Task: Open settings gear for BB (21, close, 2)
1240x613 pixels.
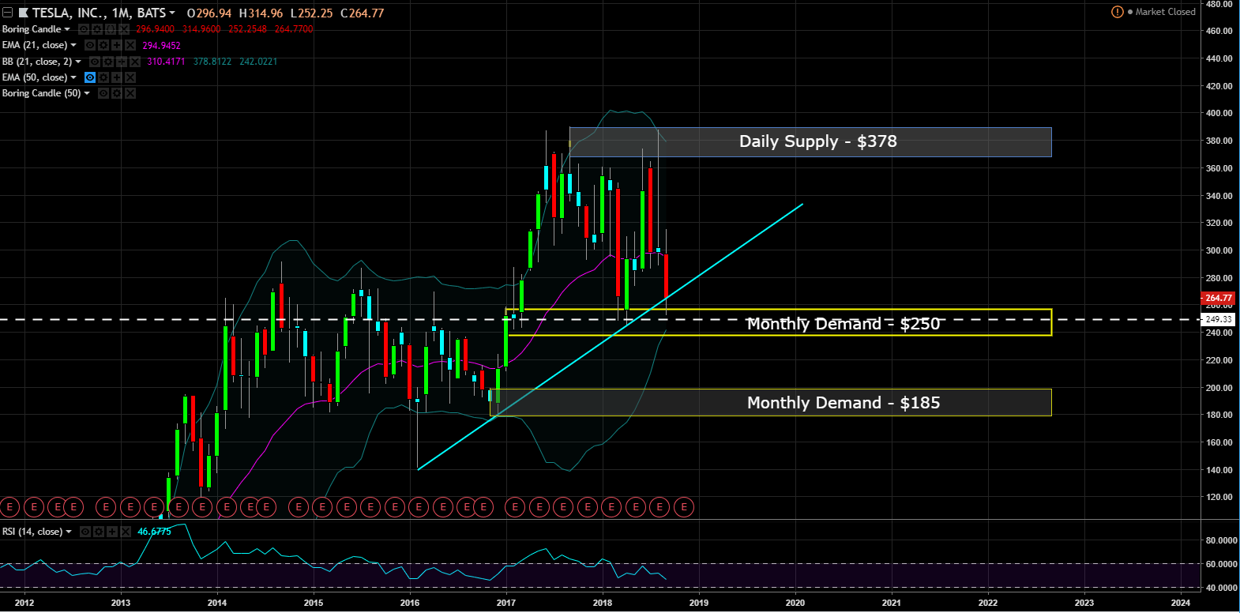Action: [108, 62]
